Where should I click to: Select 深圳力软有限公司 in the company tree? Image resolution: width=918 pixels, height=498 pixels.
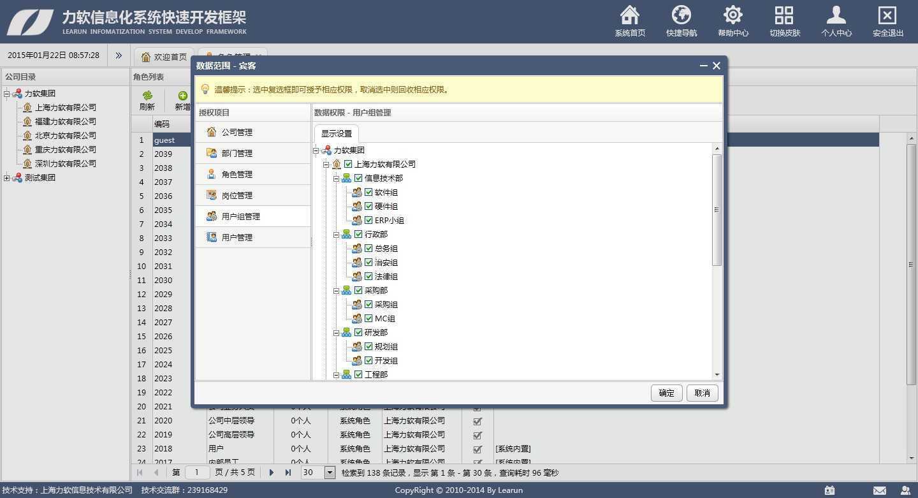tap(65, 163)
